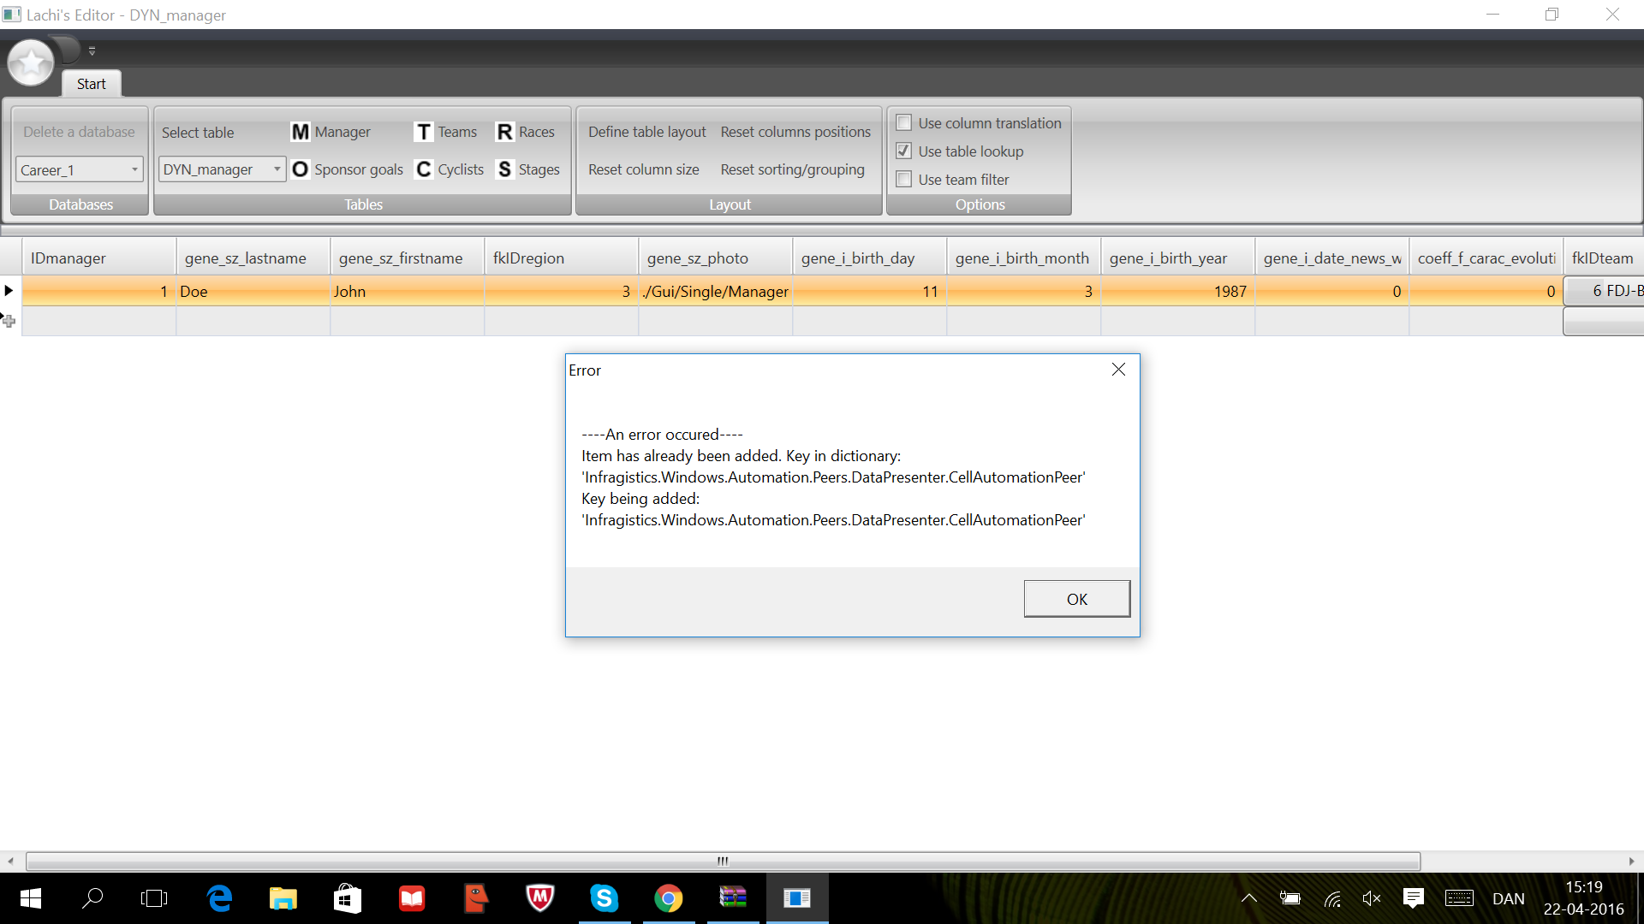Screen dimensions: 1644x924
Task: Select the Races R icon
Action: point(504,132)
